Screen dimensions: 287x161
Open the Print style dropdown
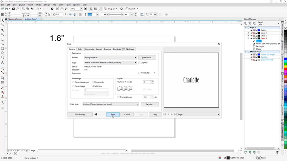coord(111,104)
